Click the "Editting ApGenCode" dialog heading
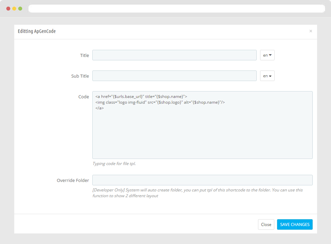The image size is (331, 244). tap(37, 31)
